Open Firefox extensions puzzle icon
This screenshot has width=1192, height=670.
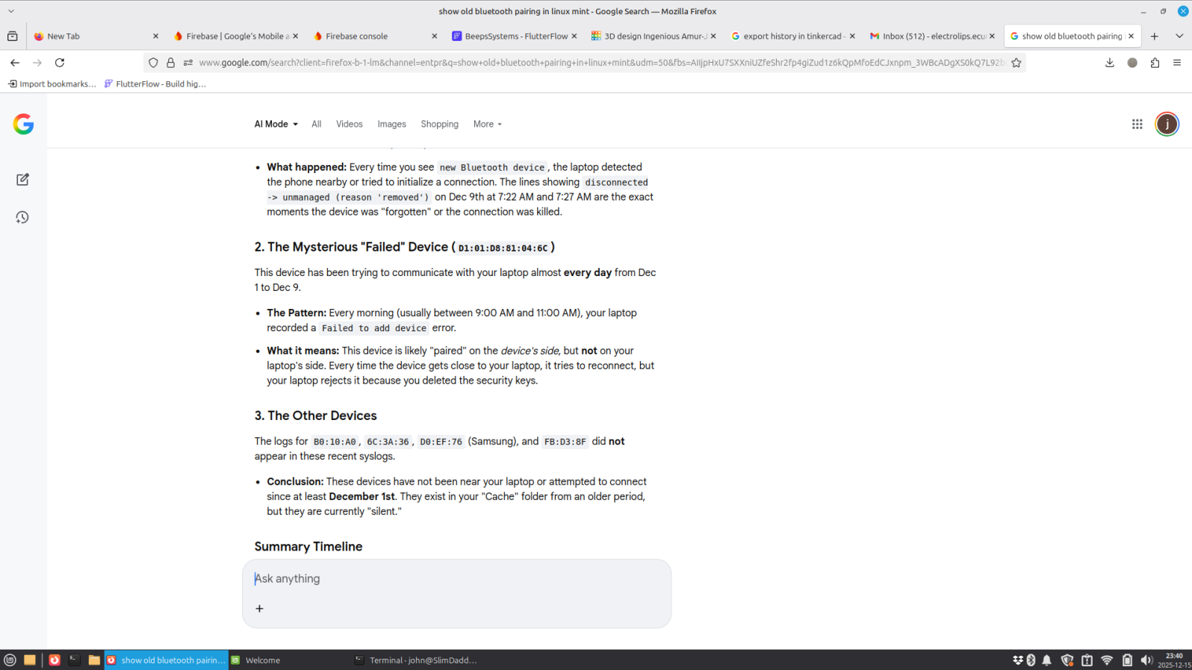click(x=1155, y=63)
